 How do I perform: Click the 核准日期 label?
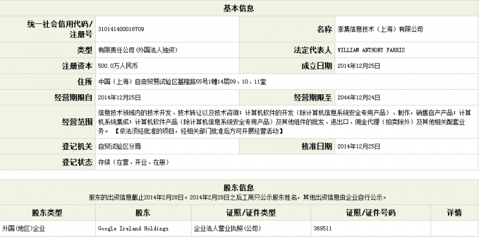point(317,147)
